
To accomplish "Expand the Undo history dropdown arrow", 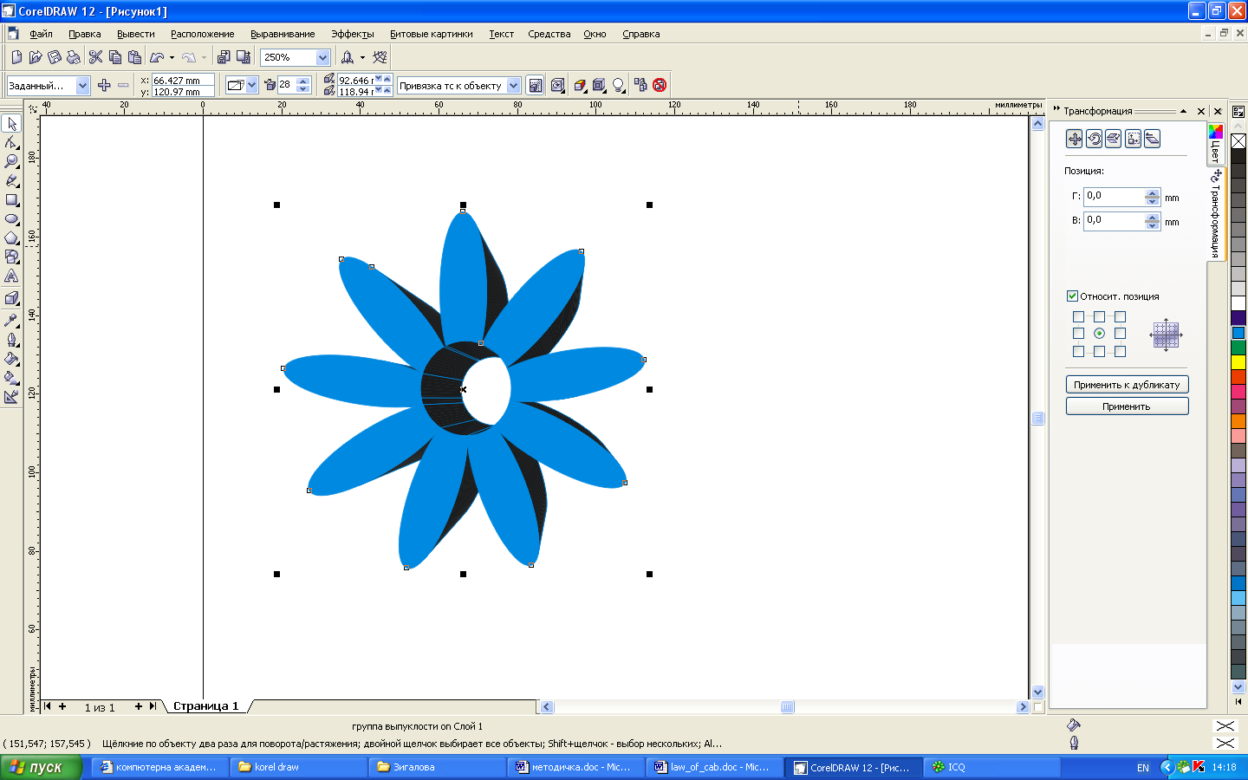I will tap(172, 57).
